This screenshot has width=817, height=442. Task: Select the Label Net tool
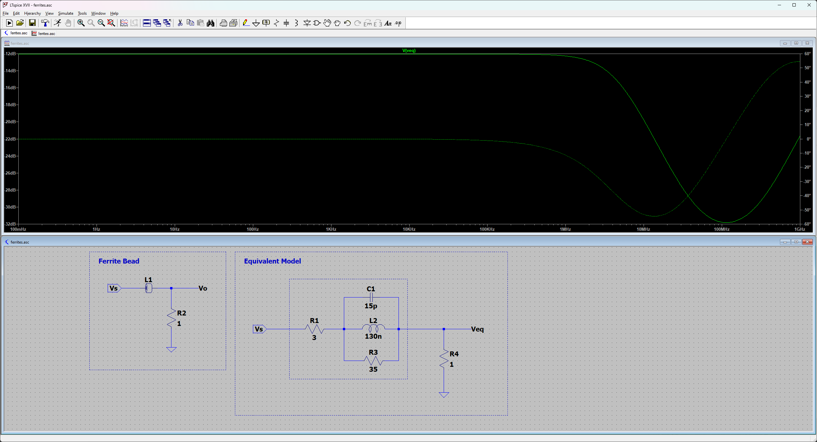tap(266, 23)
